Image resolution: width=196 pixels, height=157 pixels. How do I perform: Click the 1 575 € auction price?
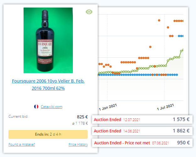click(x=181, y=119)
